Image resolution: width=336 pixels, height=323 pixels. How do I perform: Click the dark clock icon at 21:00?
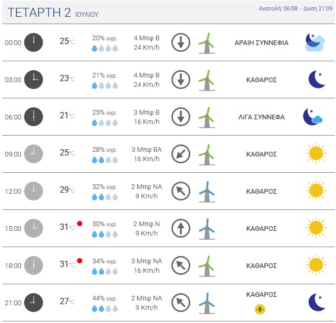tap(34, 303)
